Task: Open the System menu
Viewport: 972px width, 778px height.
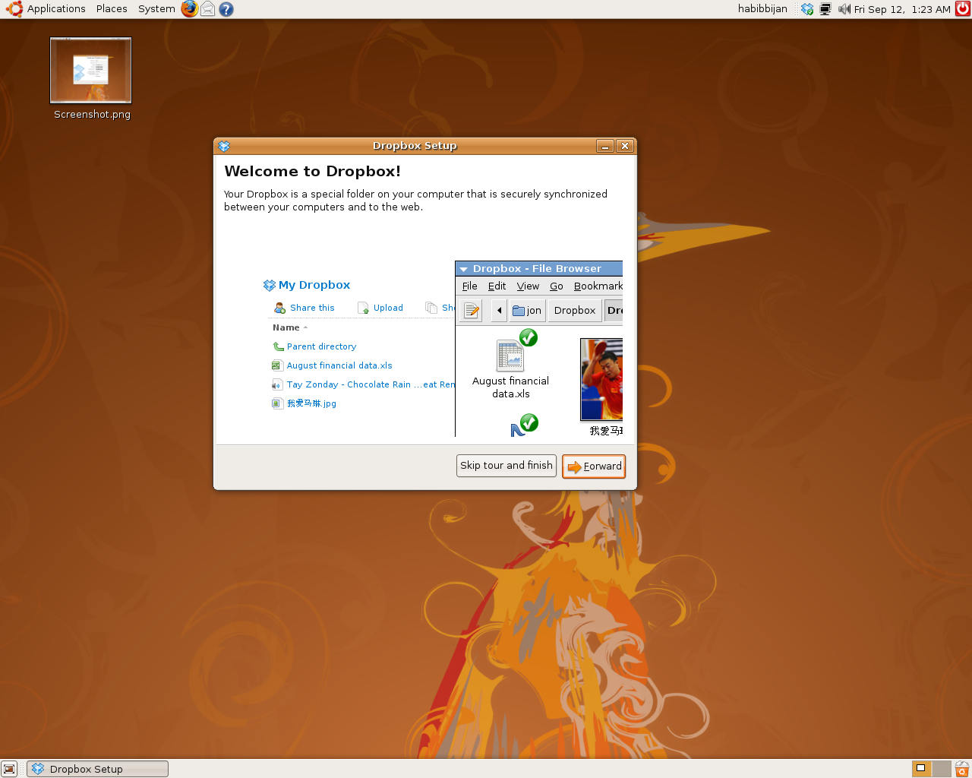Action: [156, 9]
